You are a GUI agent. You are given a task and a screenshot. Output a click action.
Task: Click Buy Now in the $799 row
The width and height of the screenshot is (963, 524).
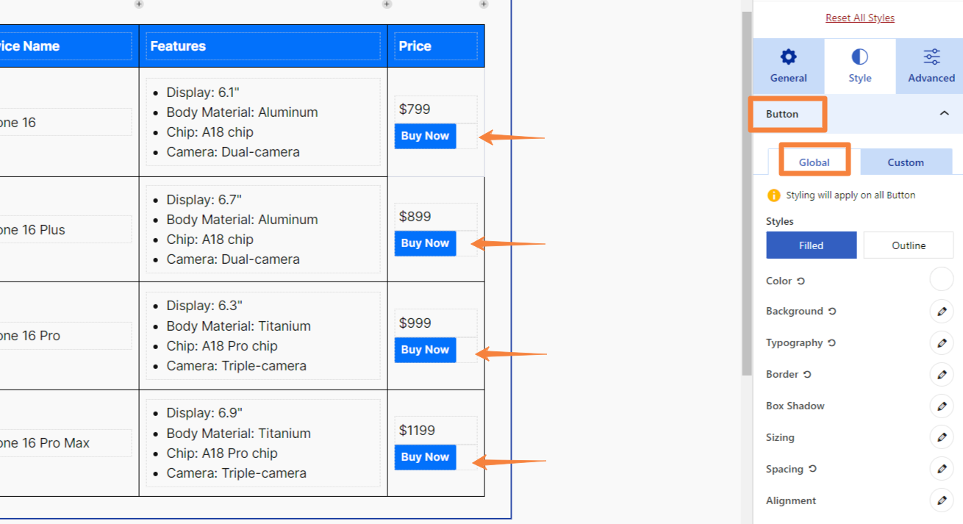(x=425, y=136)
